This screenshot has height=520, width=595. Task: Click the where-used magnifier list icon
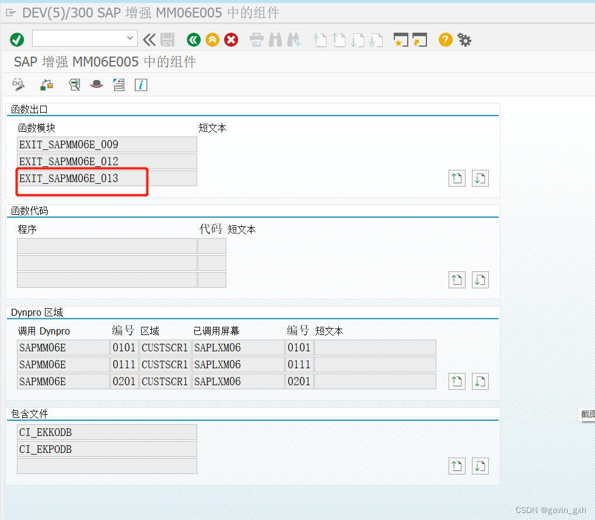pyautogui.click(x=75, y=85)
